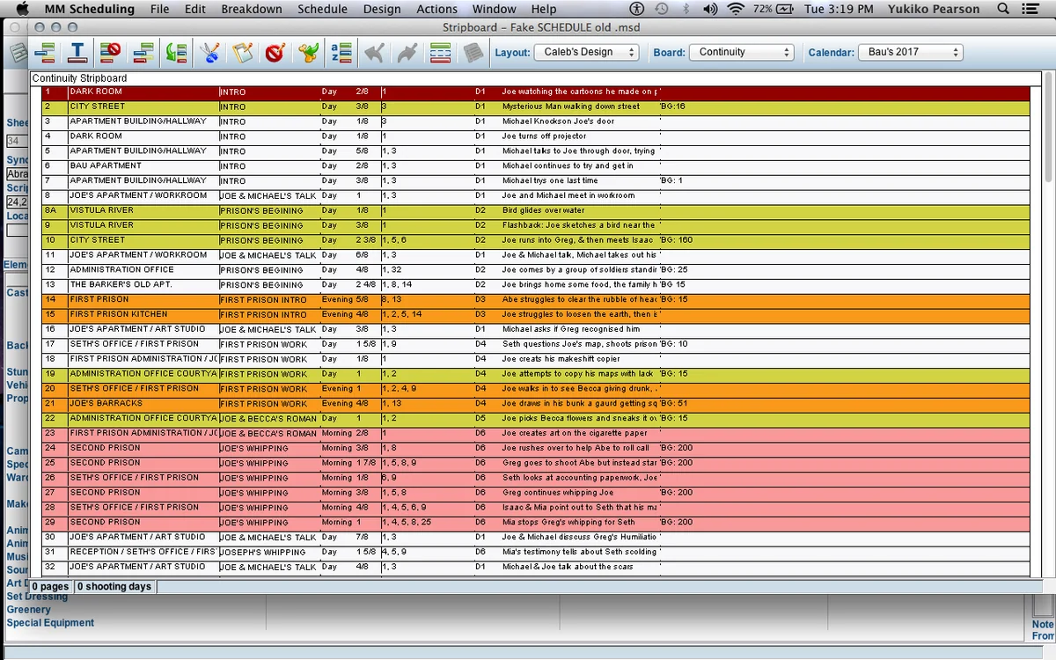
Task: Open the Breakdown menu
Action: (252, 9)
